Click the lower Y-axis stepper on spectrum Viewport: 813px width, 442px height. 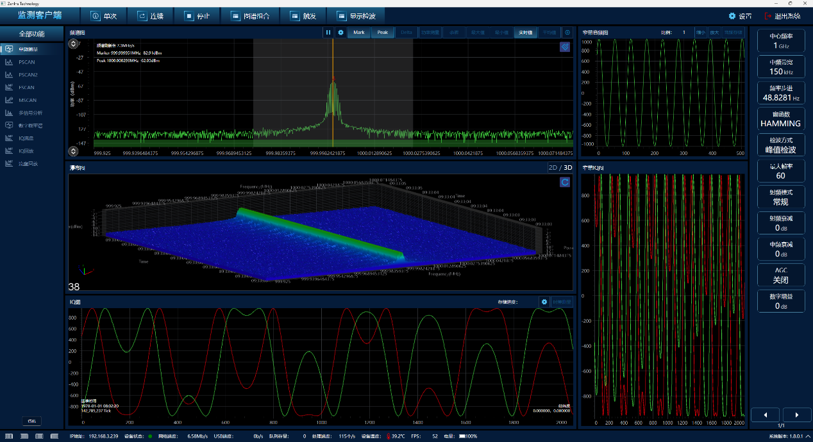tap(73, 151)
